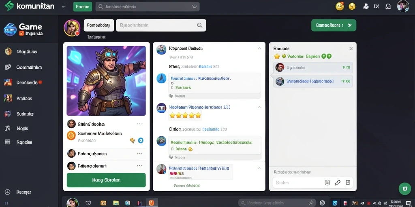Open the taskbar avatar start icon
Image resolution: width=415 pixels, height=207 pixels.
tap(72, 203)
